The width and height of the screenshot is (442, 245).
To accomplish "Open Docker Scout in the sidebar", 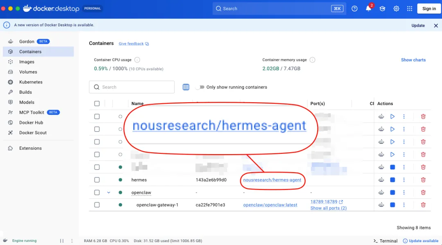I will coord(38,133).
